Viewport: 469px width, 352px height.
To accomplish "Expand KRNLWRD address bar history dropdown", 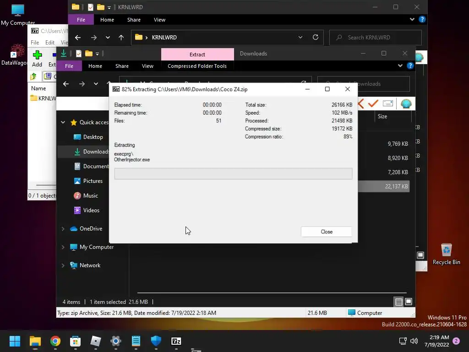I will click(x=300, y=37).
